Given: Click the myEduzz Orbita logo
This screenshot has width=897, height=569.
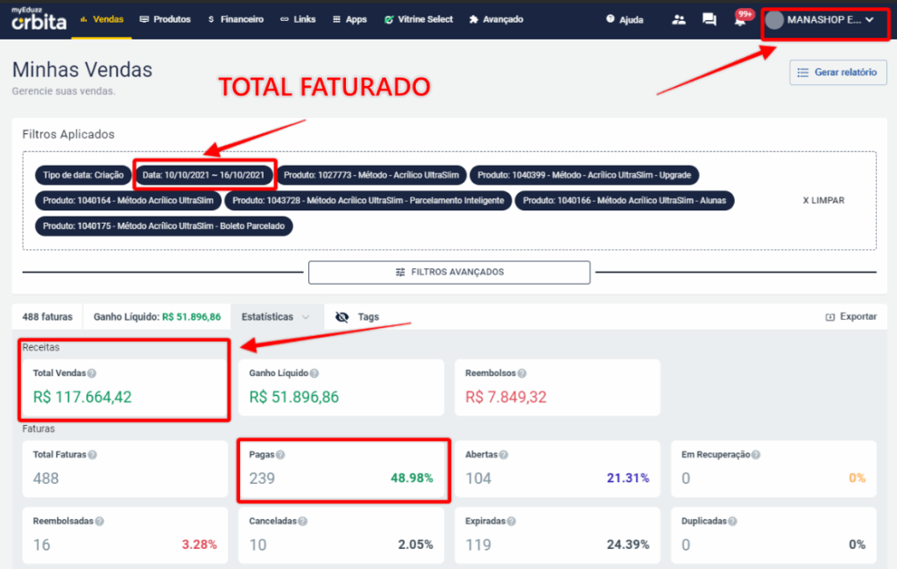Looking at the screenshot, I should click(x=39, y=19).
